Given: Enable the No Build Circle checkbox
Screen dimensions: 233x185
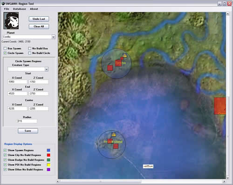Looking at the screenshot, I should click(30, 53).
